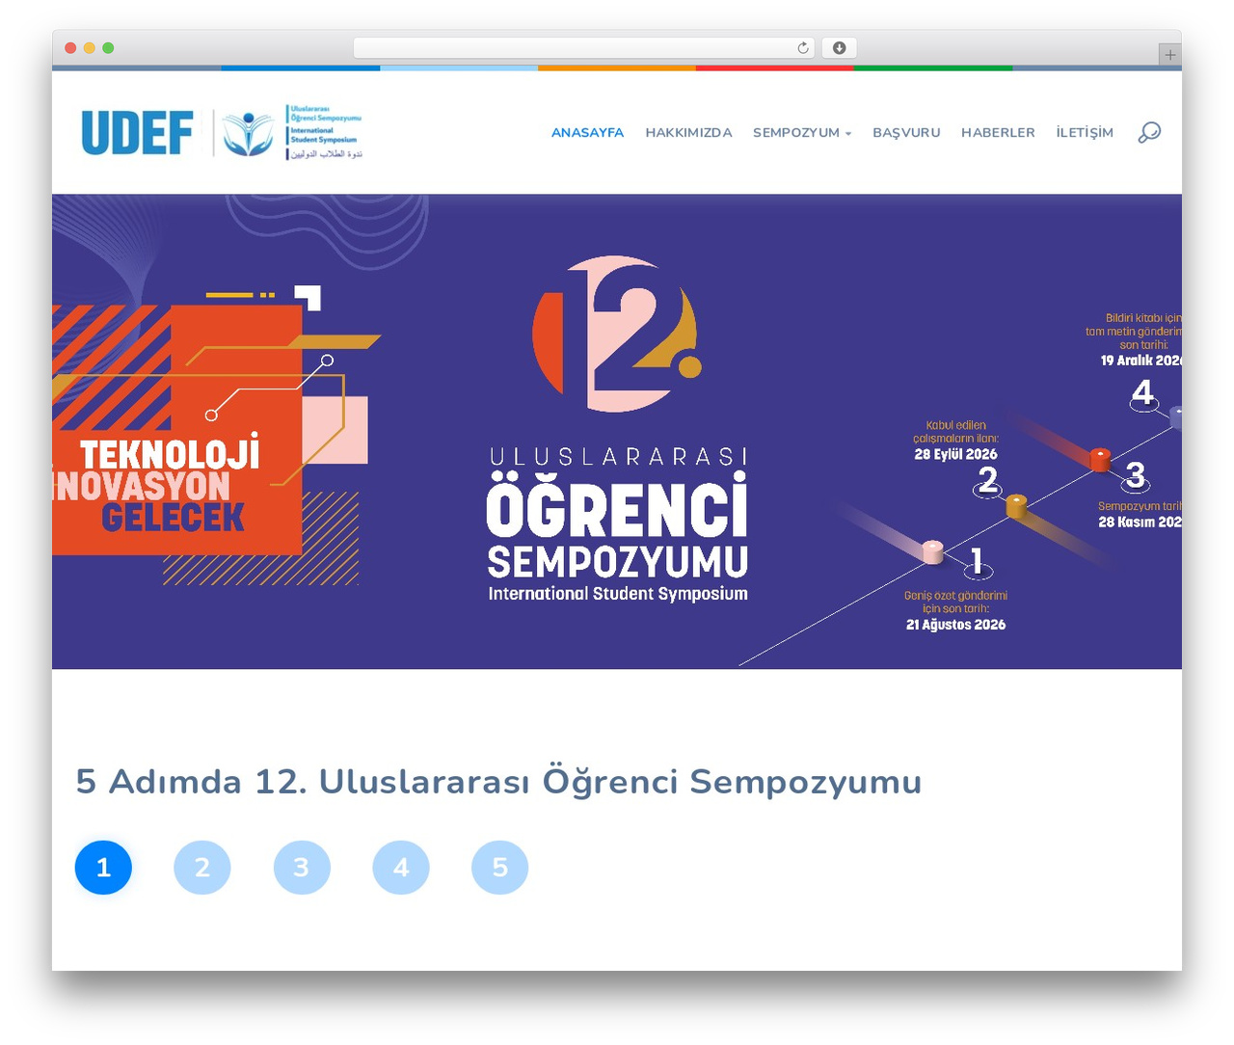Open the HABERLER page
Screen dimensions: 1234x1045
click(998, 133)
